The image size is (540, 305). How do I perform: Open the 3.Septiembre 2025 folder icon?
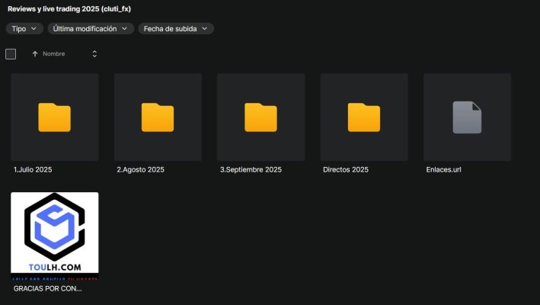click(x=260, y=117)
